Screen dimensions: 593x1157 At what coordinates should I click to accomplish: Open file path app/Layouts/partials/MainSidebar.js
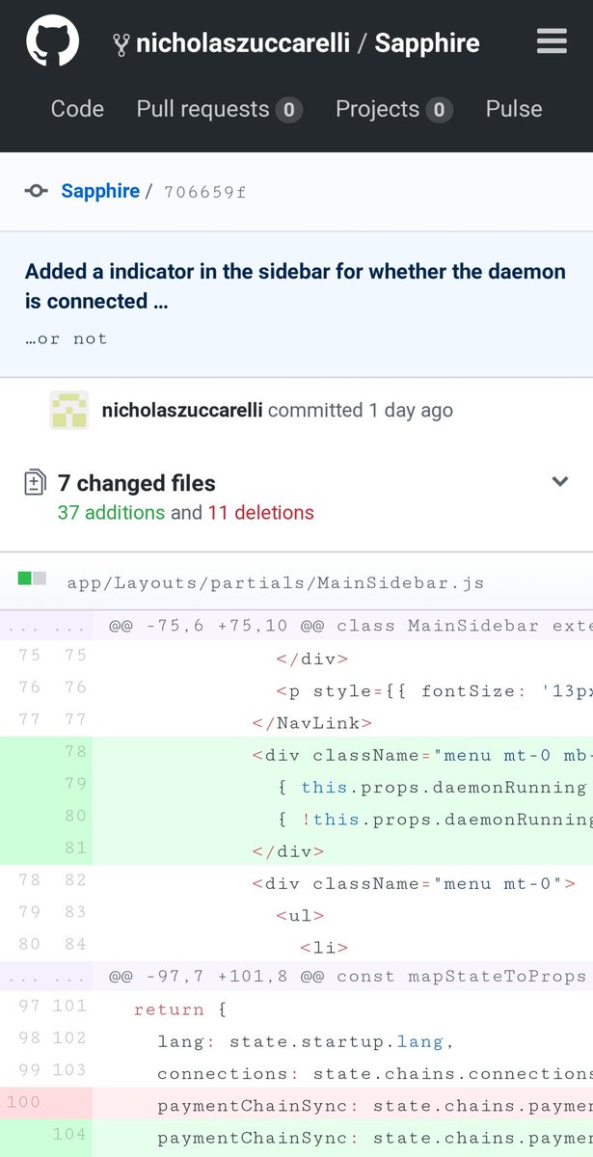pyautogui.click(x=276, y=582)
